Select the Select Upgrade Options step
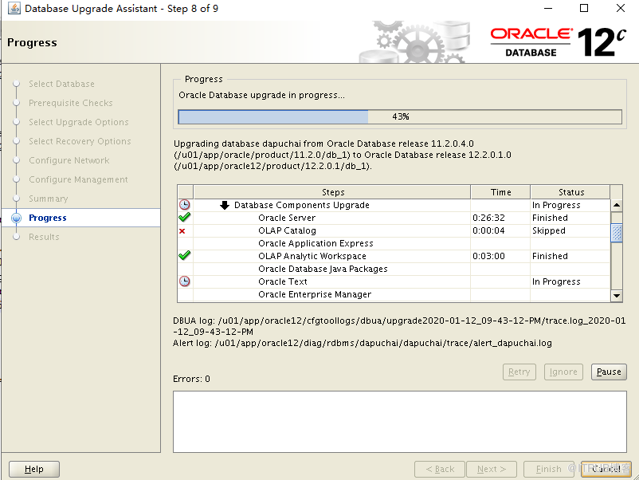The width and height of the screenshot is (639, 480). click(79, 122)
